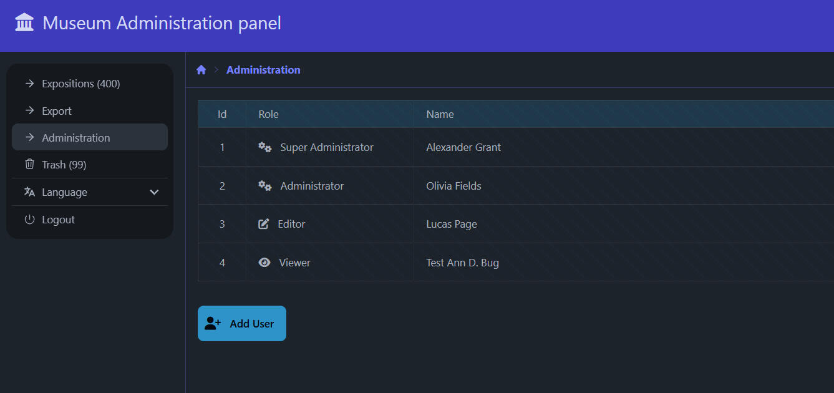
Task: Click the Name column header
Action: [440, 114]
